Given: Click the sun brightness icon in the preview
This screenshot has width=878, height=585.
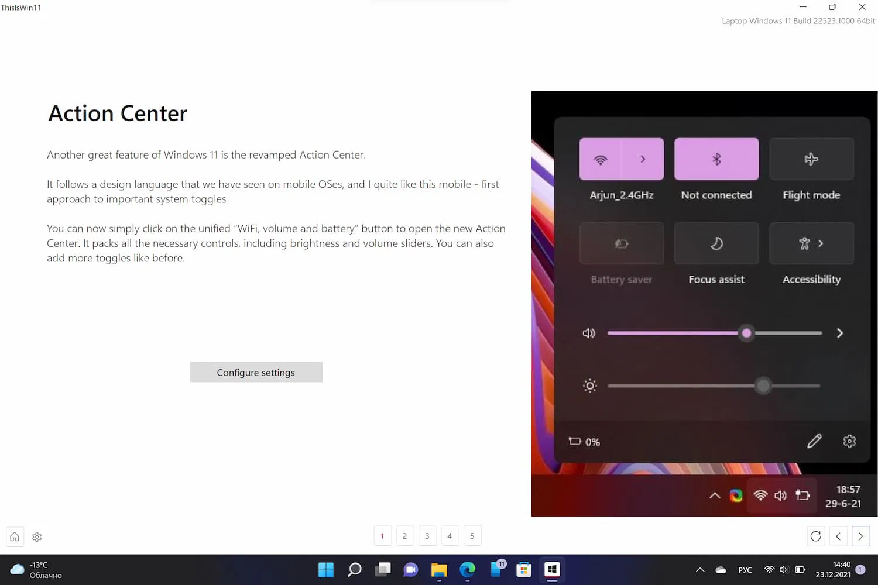Looking at the screenshot, I should click(590, 386).
